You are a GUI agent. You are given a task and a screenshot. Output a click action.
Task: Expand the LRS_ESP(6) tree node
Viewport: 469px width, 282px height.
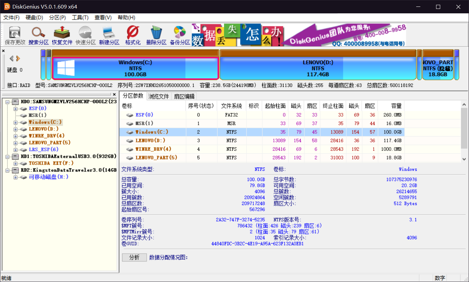(x=15, y=150)
